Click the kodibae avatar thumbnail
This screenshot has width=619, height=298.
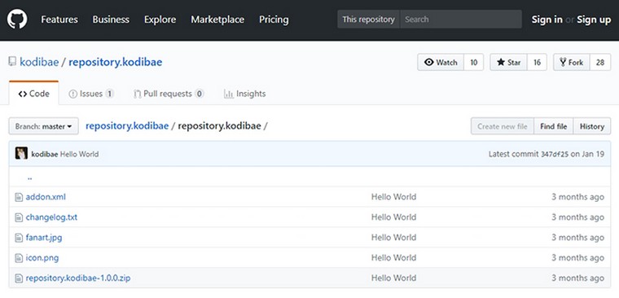click(x=21, y=154)
